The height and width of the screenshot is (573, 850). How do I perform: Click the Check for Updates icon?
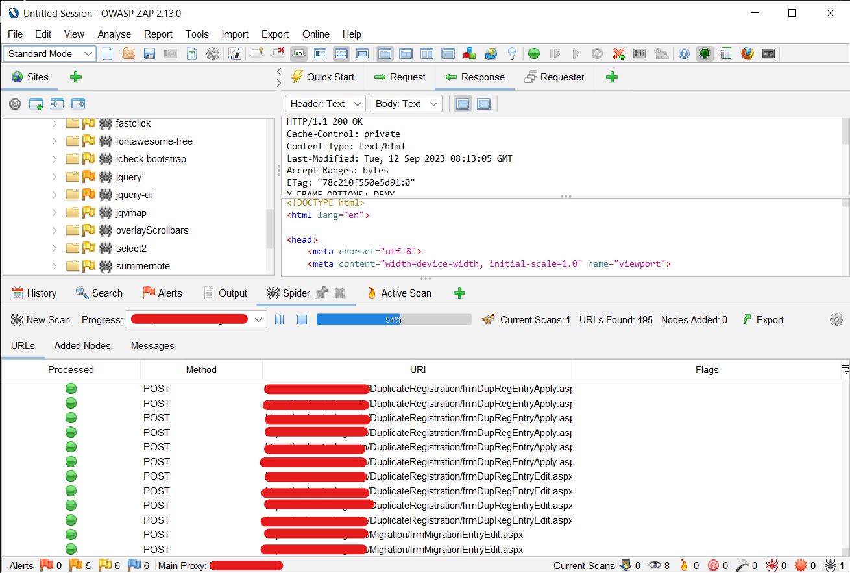pos(491,54)
